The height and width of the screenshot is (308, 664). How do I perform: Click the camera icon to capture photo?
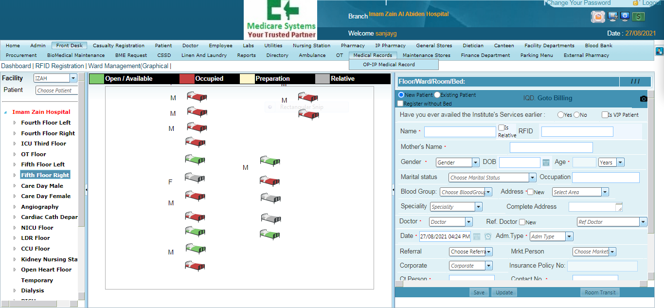[644, 99]
